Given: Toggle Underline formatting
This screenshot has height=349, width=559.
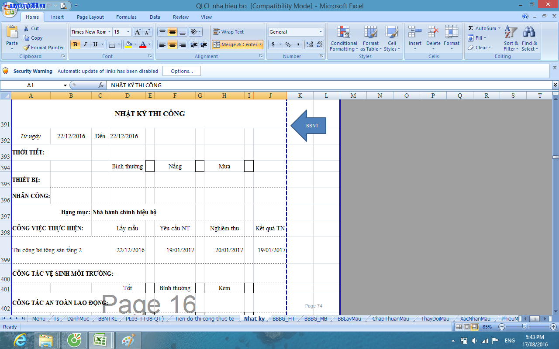Looking at the screenshot, I should click(95, 44).
